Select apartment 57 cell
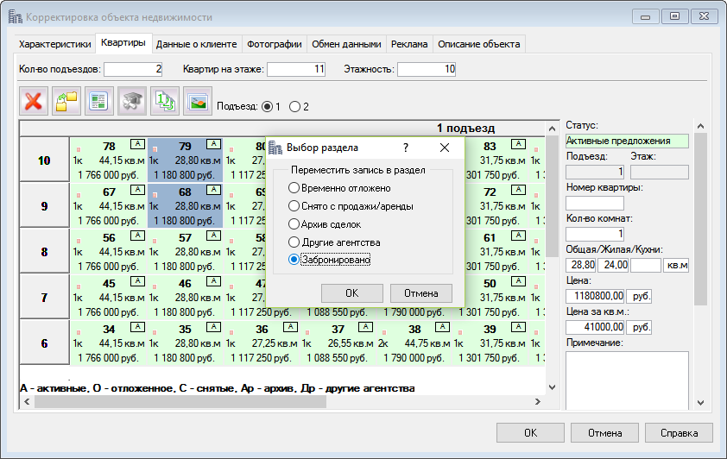The width and height of the screenshot is (727, 459). point(185,251)
